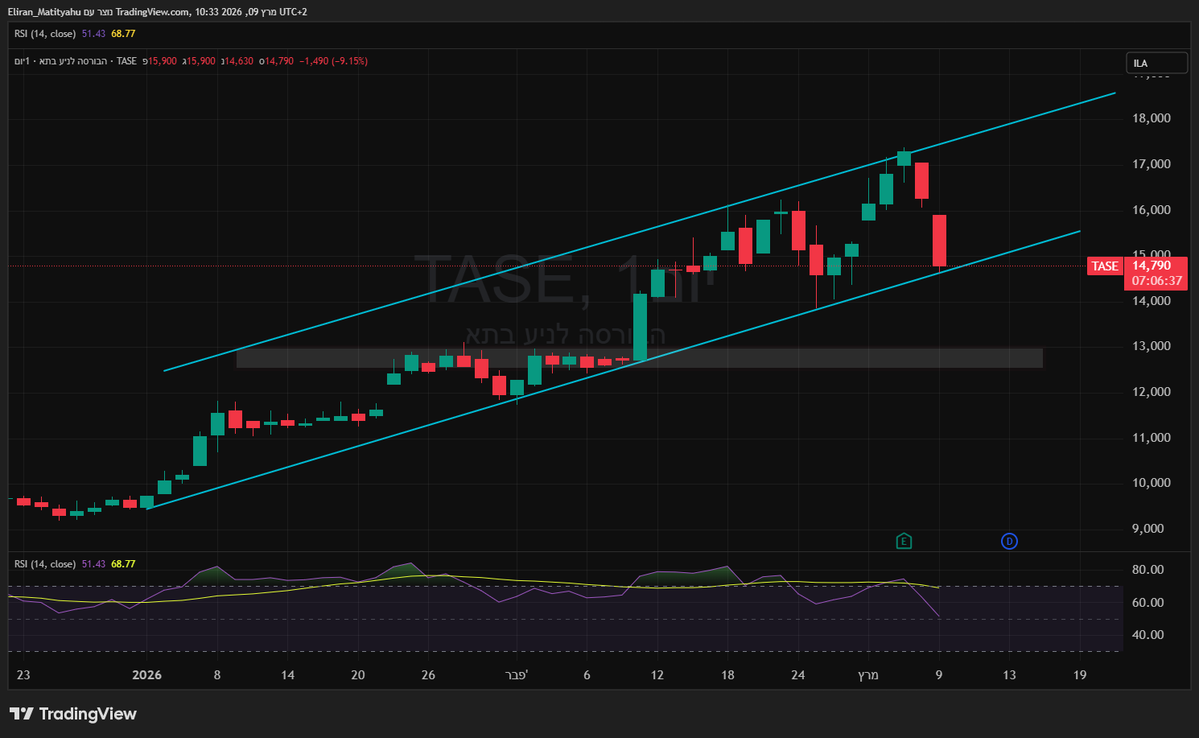Click the date label 19 on time axis

click(x=1080, y=675)
